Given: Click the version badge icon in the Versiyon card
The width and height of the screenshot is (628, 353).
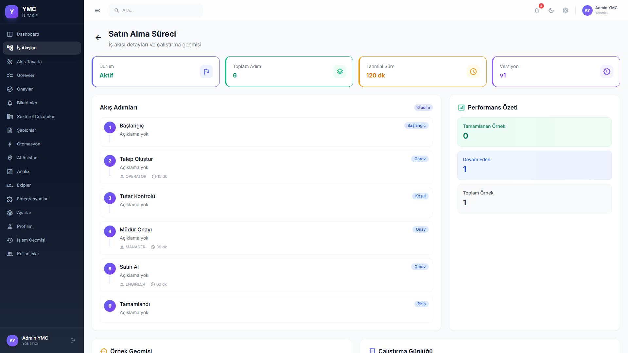Looking at the screenshot, I should [607, 72].
